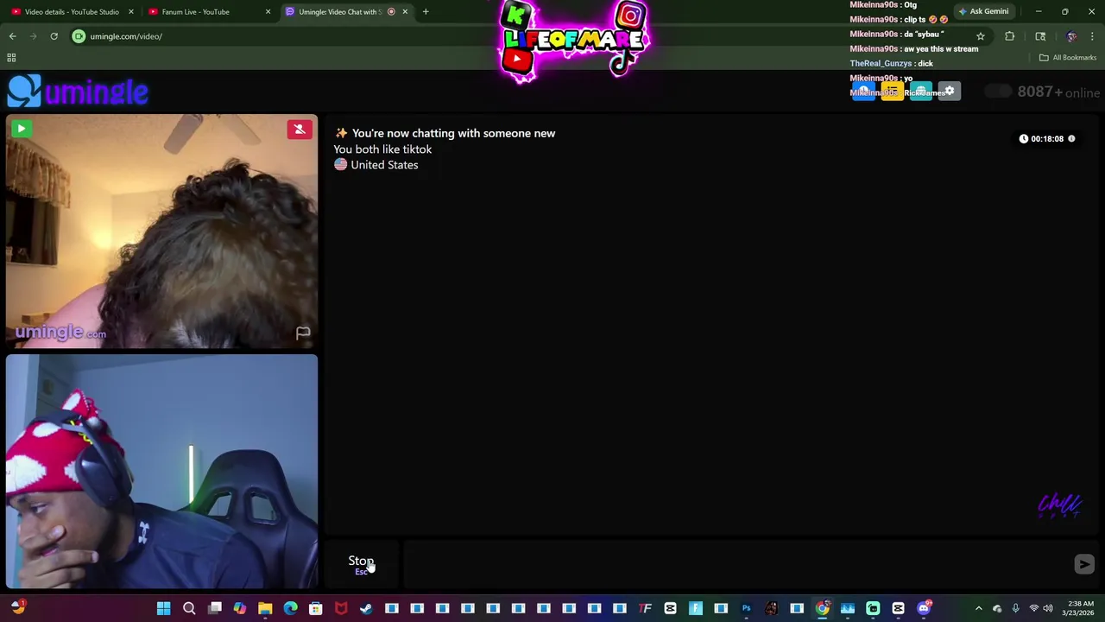The image size is (1105, 622).
Task: Click the United States country label
Action: coord(384,165)
